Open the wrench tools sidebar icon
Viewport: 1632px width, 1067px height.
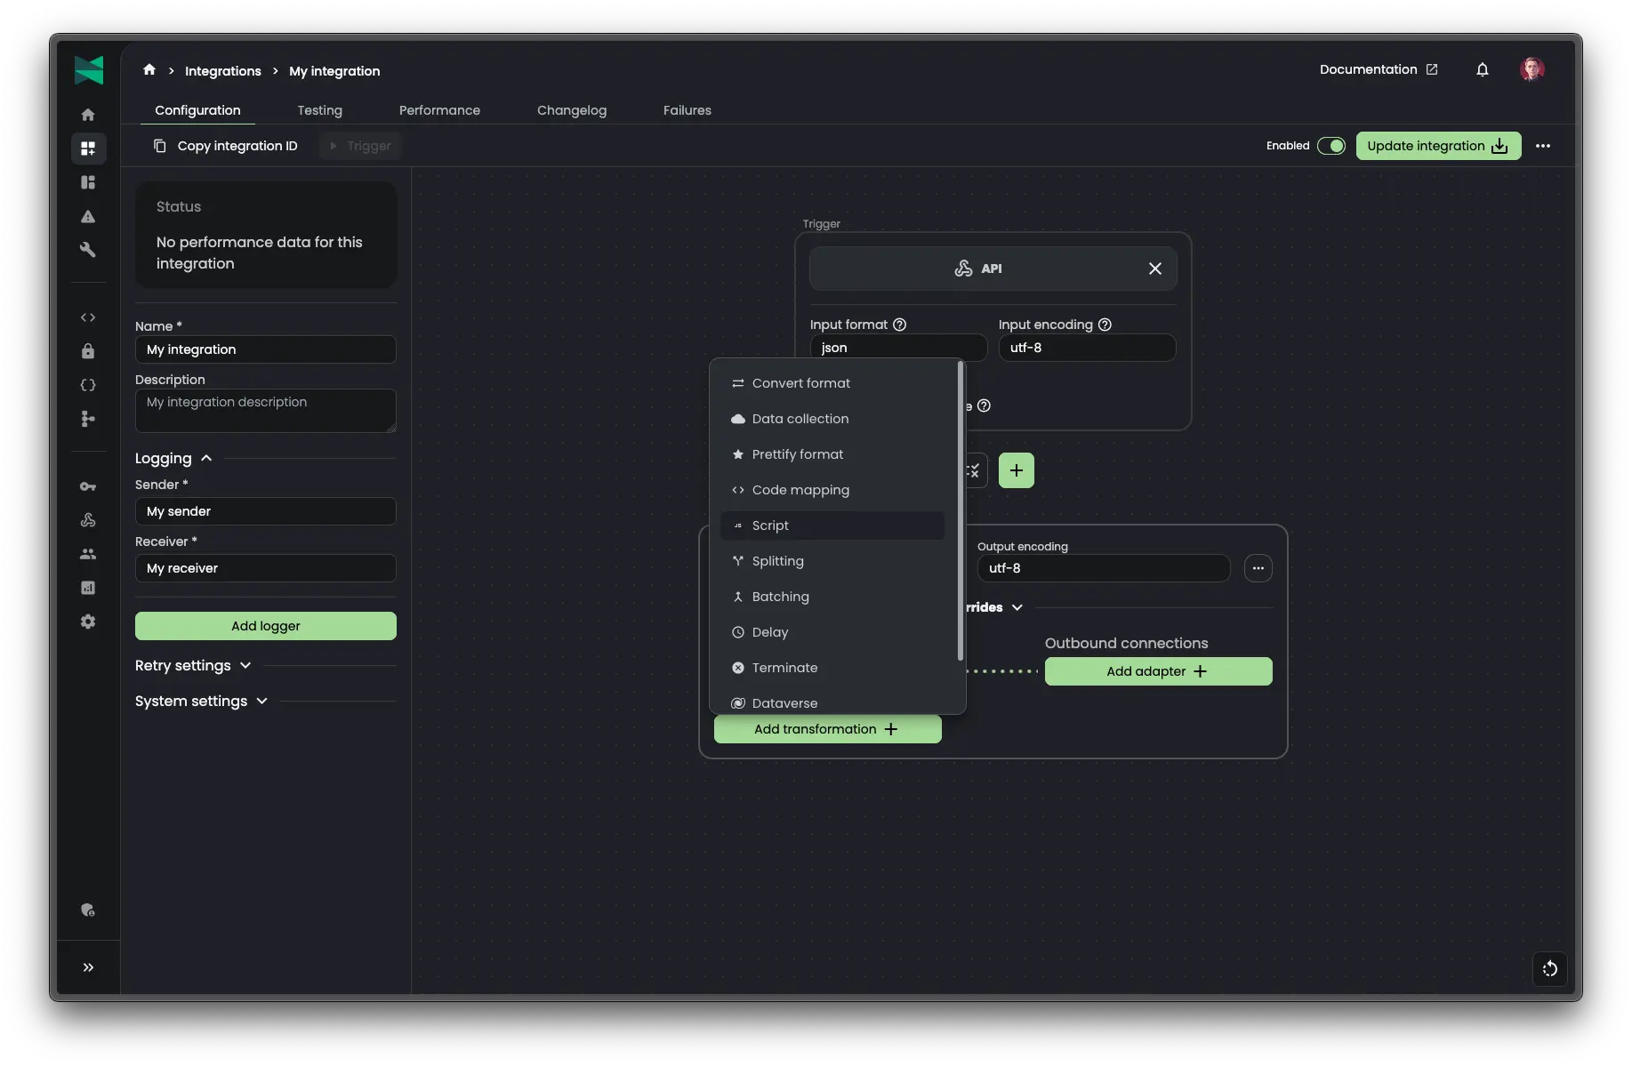(x=88, y=250)
